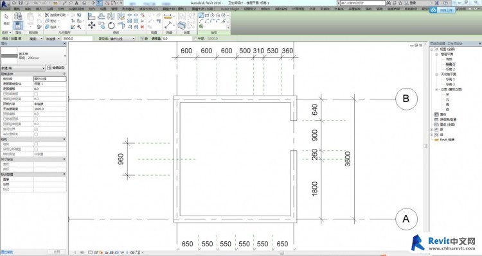Click the Rectangle draw tool
The image size is (482, 256).
206,15
